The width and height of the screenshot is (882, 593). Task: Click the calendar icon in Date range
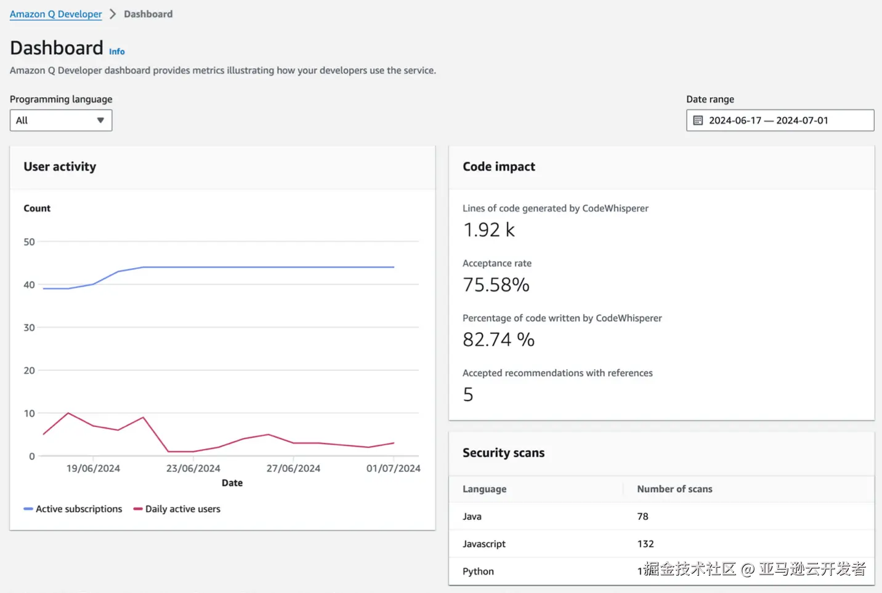click(698, 121)
